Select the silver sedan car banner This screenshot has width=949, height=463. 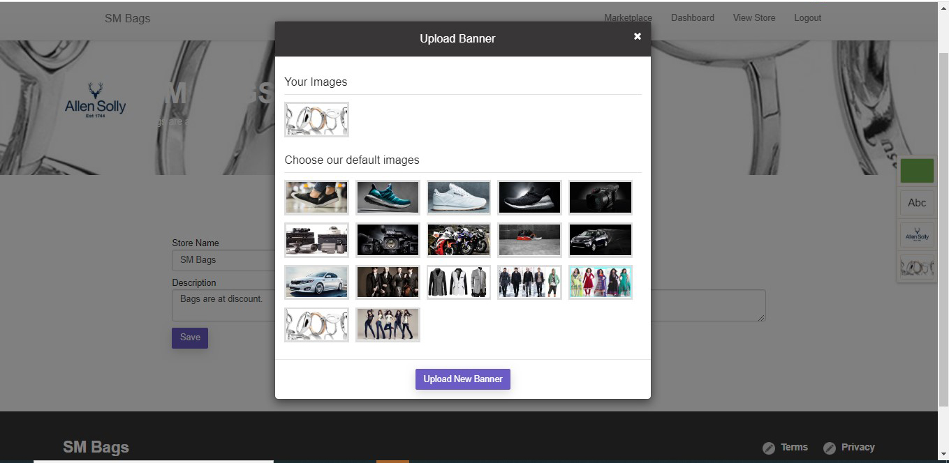coord(316,282)
